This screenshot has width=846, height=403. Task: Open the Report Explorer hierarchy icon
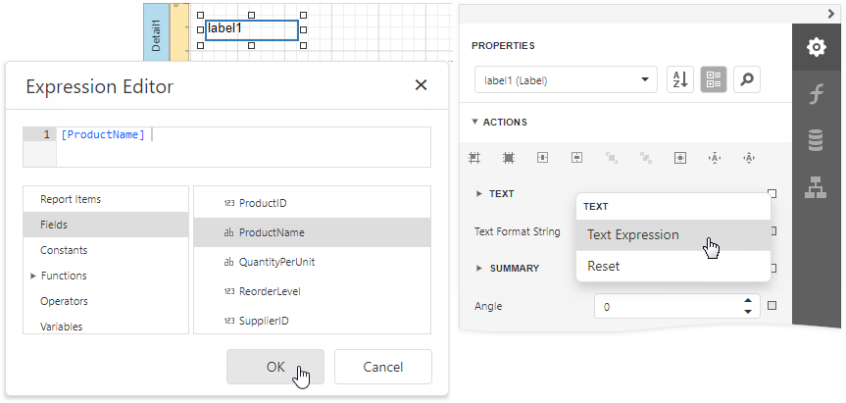(816, 186)
